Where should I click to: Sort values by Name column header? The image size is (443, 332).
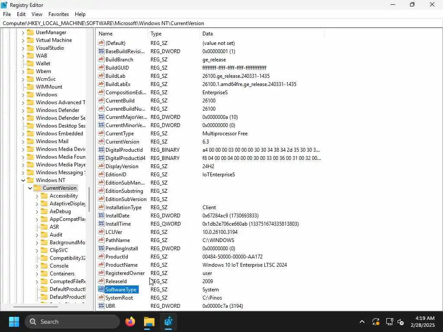pos(122,34)
